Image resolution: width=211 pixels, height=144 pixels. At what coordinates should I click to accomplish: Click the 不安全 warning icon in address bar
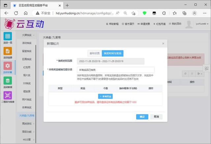click(38, 13)
